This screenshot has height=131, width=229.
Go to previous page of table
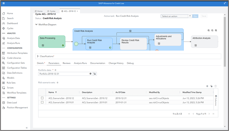193,114
